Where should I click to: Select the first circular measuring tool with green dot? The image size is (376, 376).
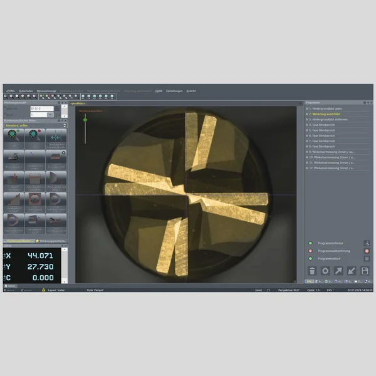coord(14,135)
